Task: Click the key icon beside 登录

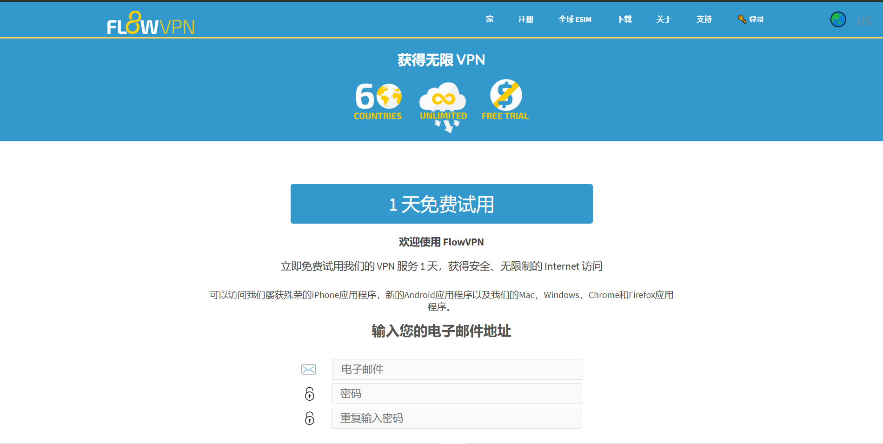Action: coord(741,19)
